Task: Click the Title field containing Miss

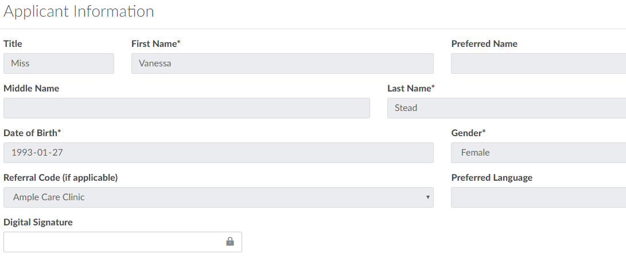Action: (x=59, y=63)
